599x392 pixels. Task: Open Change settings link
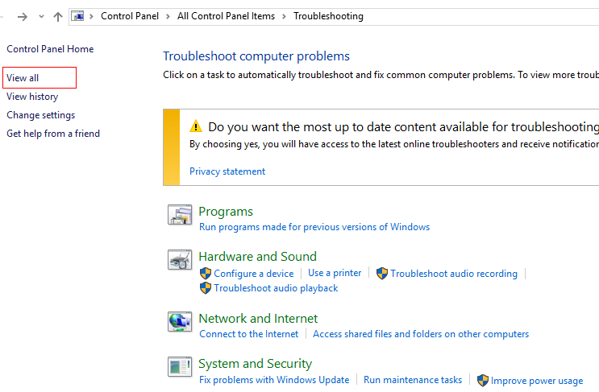(40, 115)
